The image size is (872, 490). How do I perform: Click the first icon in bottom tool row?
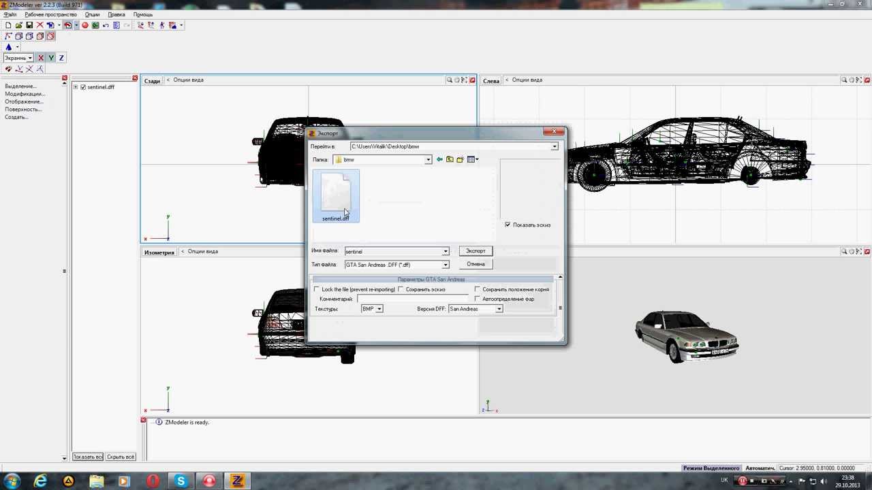tap(8, 69)
